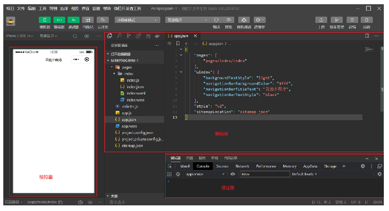Open index.wxss in the file tree

tap(135, 100)
